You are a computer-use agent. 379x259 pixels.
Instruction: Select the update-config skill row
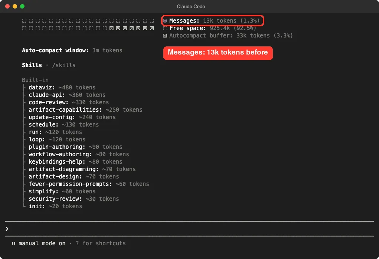click(x=72, y=117)
